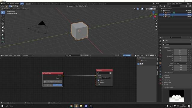Click the eyedropper icon in Add To Panel node
192x108 pixels.
(x=45, y=82)
